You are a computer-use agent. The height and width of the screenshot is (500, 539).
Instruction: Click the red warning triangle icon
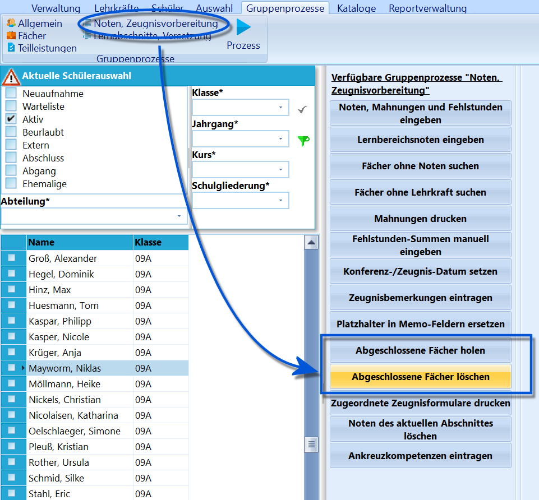click(11, 77)
